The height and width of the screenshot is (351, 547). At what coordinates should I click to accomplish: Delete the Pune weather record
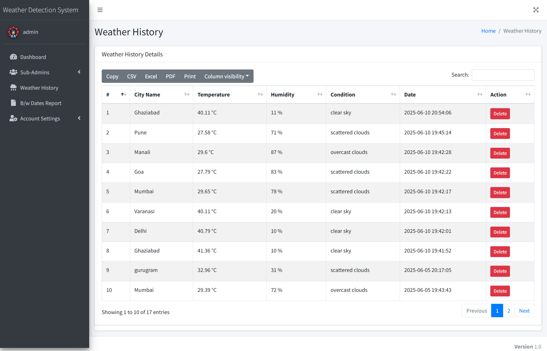[500, 133]
